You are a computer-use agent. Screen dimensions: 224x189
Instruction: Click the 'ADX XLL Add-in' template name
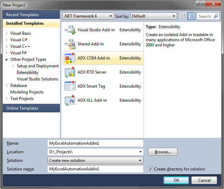(92, 100)
